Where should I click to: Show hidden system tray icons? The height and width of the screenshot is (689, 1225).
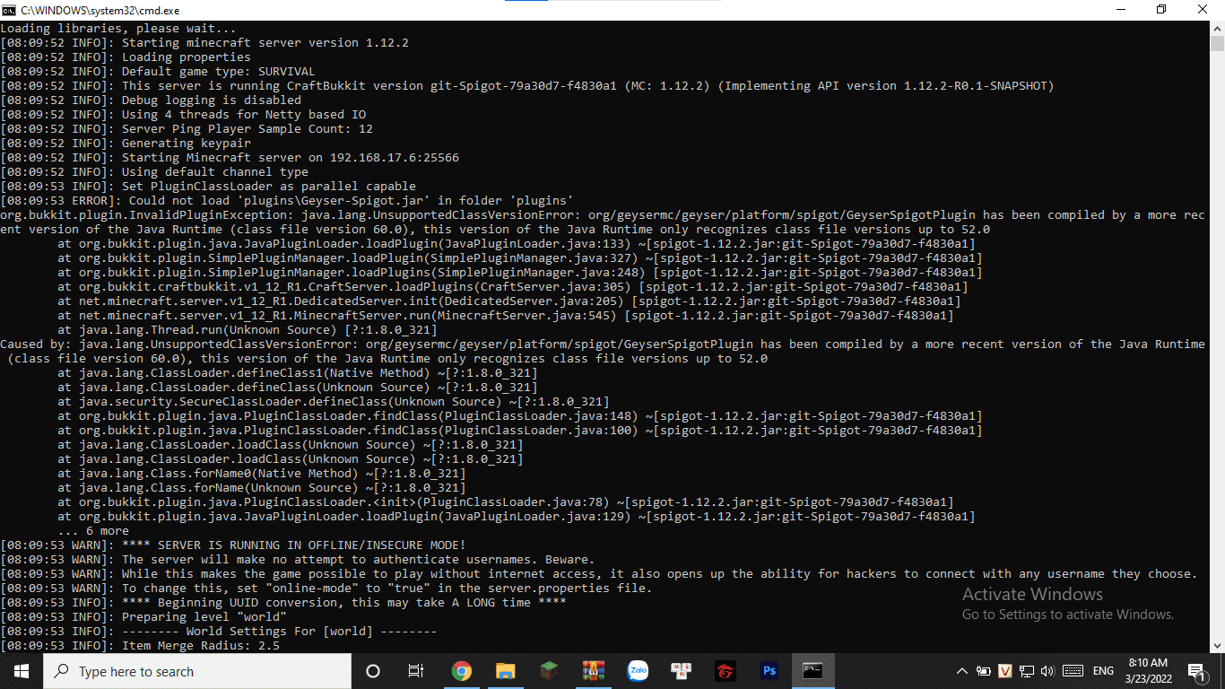point(962,671)
